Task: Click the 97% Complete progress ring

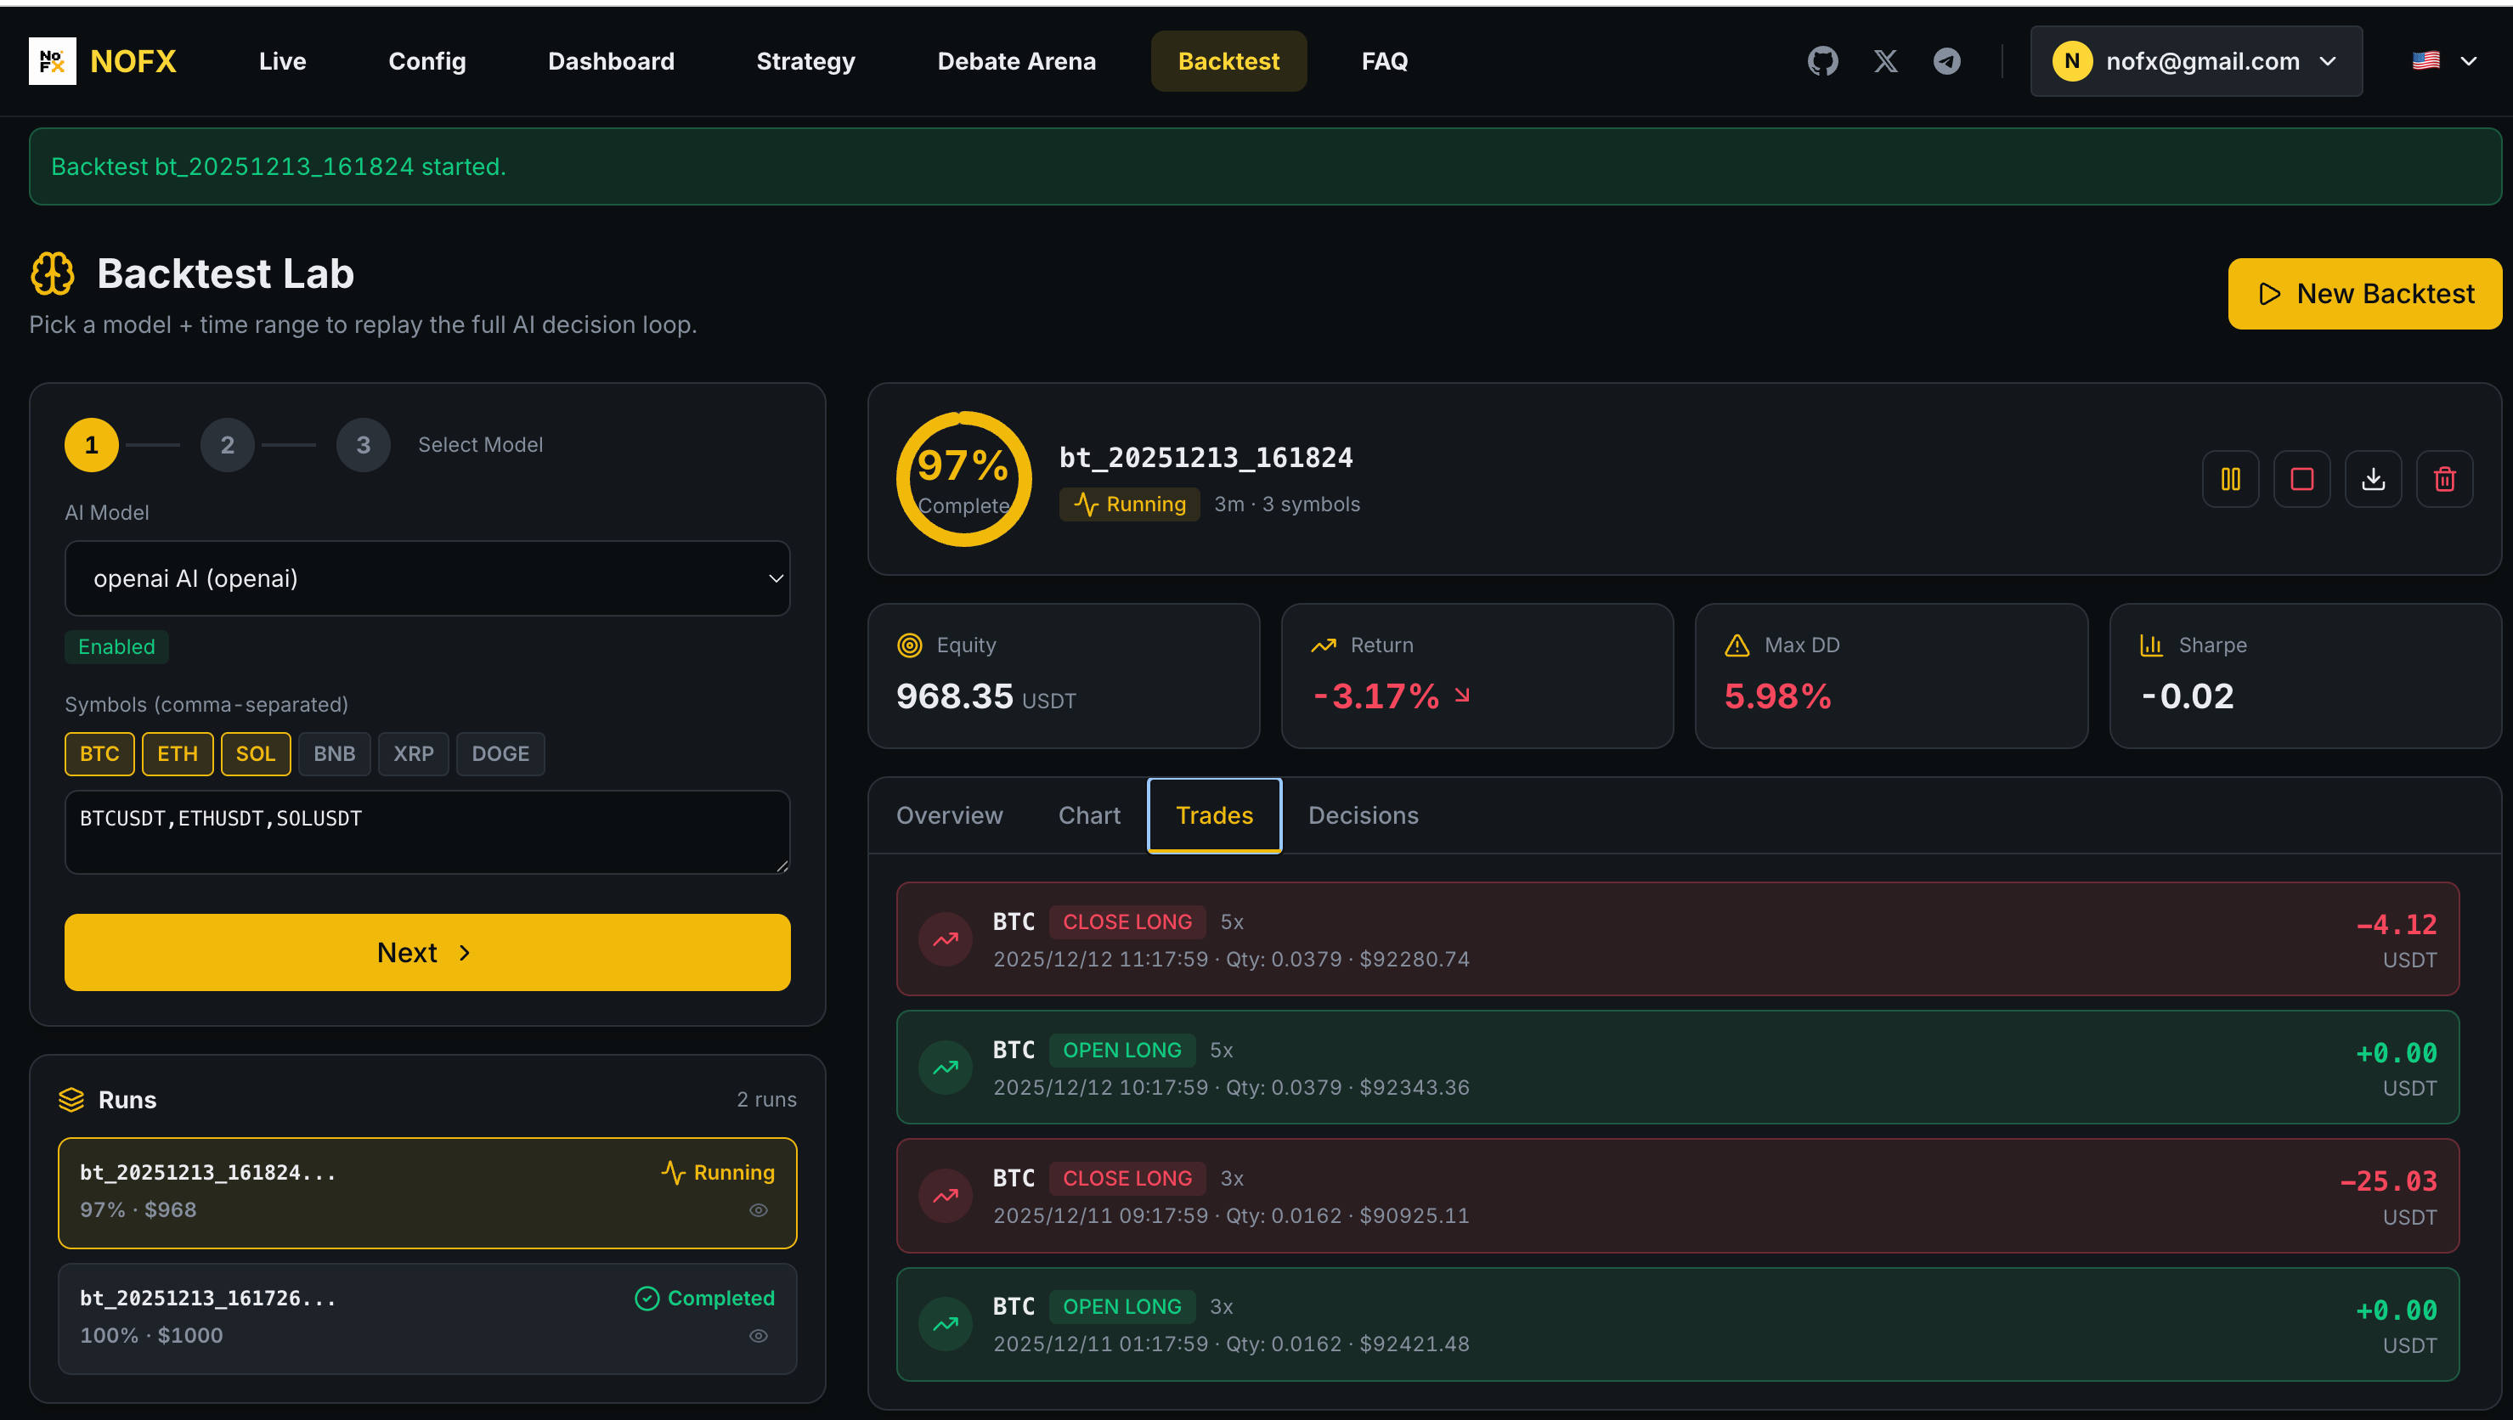Action: (x=964, y=479)
